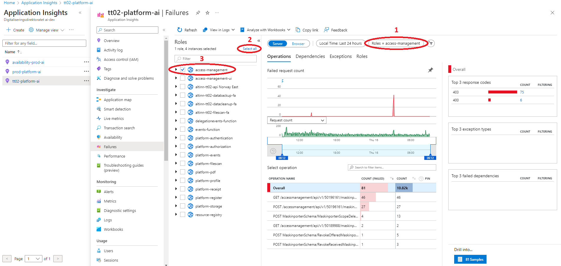Filter by the 403 response code count 75
The image size is (561, 266).
[x=522, y=92]
